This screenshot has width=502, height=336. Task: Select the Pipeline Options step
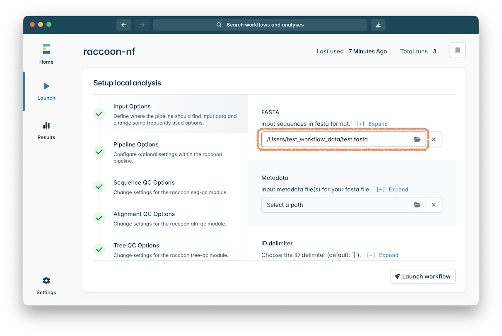[136, 144]
